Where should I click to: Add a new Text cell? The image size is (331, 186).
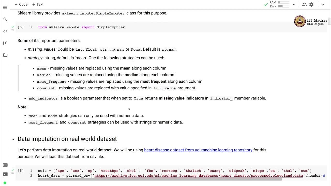[x=38, y=4]
